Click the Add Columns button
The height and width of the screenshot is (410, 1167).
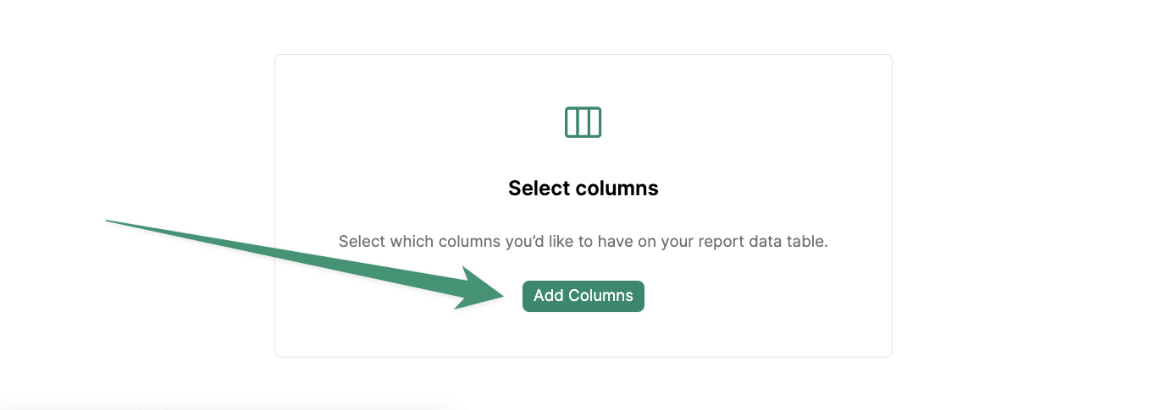583,296
